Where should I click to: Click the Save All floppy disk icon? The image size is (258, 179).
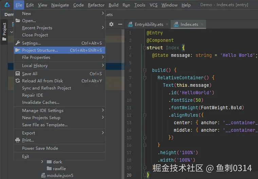pyautogui.click(x=18, y=74)
